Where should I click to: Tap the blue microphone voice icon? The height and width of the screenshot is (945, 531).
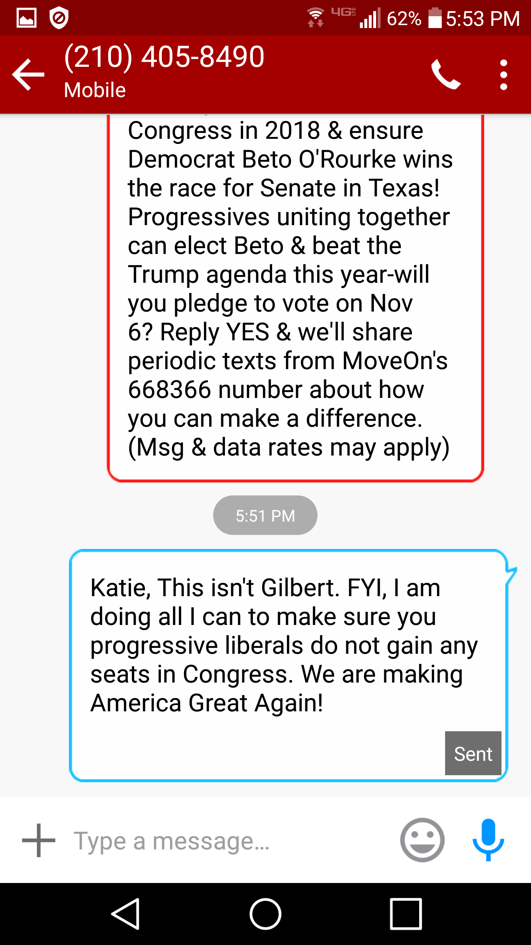(488, 839)
